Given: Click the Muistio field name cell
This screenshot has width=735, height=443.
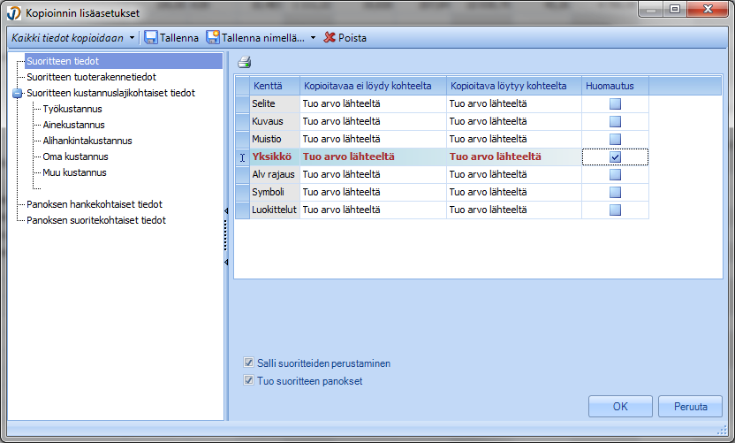Looking at the screenshot, I should pos(274,140).
